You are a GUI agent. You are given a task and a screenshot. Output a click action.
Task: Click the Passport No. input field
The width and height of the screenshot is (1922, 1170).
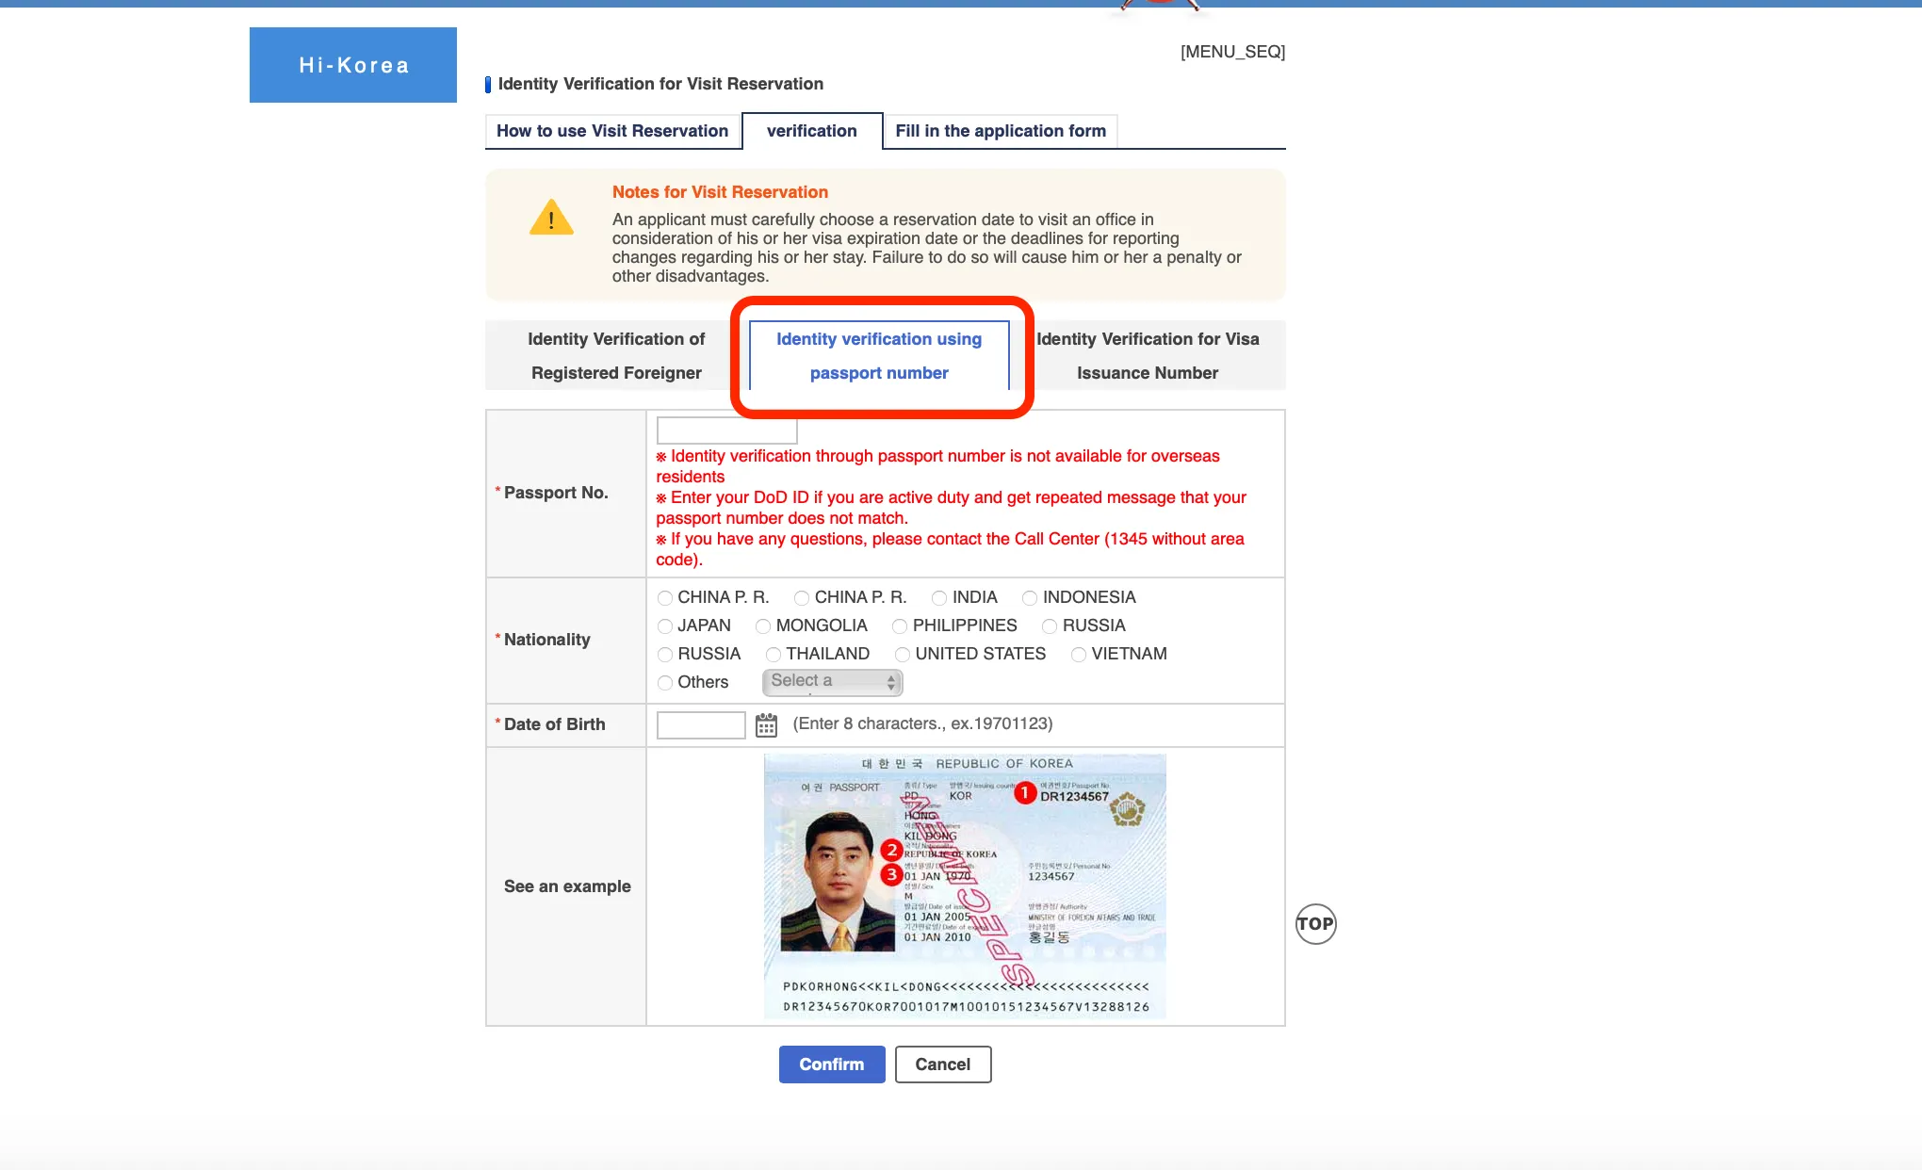[726, 431]
